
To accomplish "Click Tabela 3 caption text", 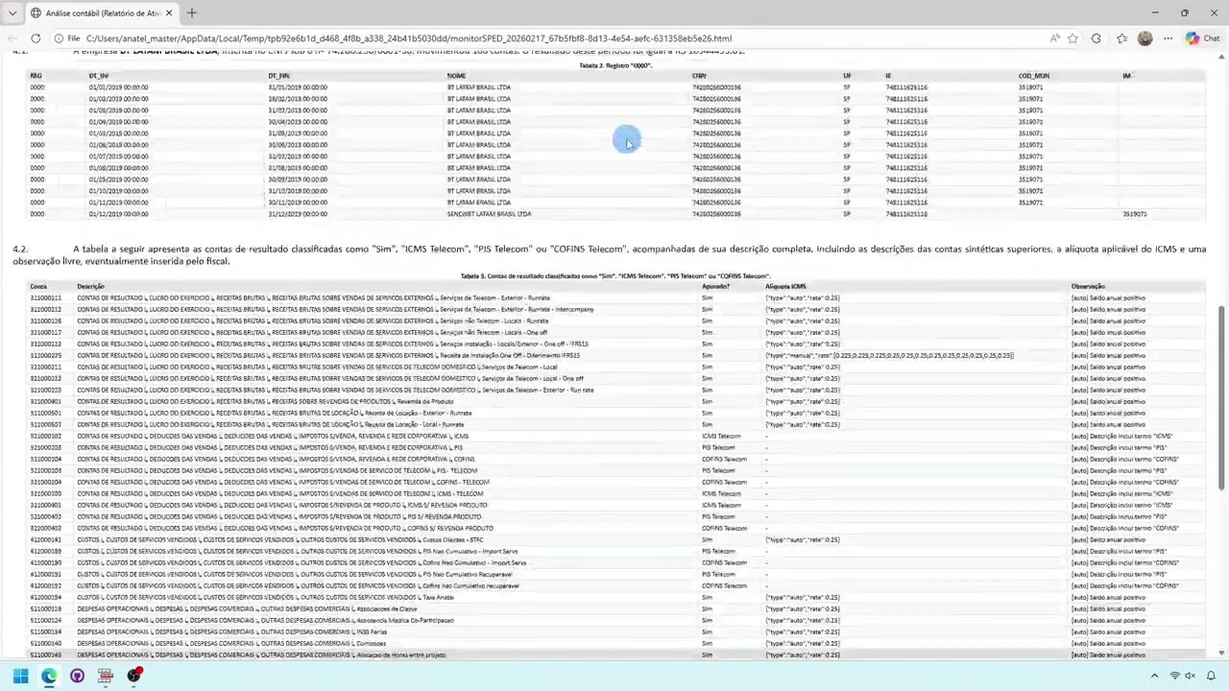I will pyautogui.click(x=615, y=275).
